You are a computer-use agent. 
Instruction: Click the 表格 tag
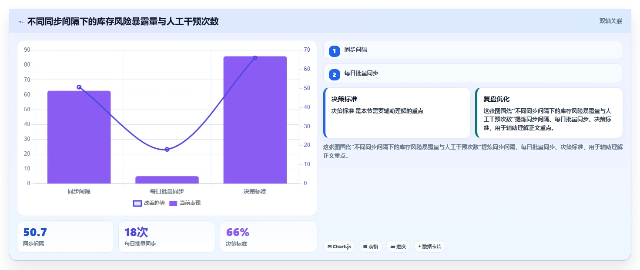(371, 247)
